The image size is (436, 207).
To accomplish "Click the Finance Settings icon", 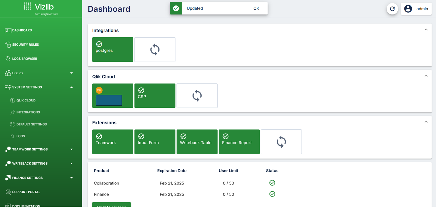I will [x=8, y=178].
